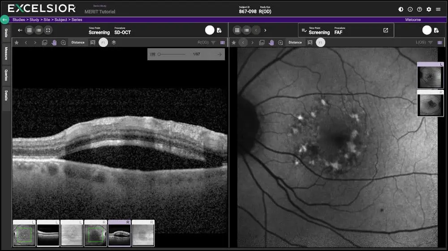This screenshot has width=448, height=251.
Task: Click the image gallery icon in FAF toolbar
Action: click(x=262, y=42)
